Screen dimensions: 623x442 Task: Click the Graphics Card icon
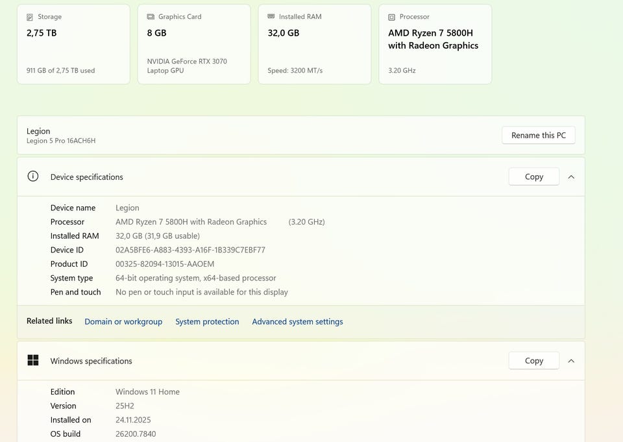coord(151,17)
